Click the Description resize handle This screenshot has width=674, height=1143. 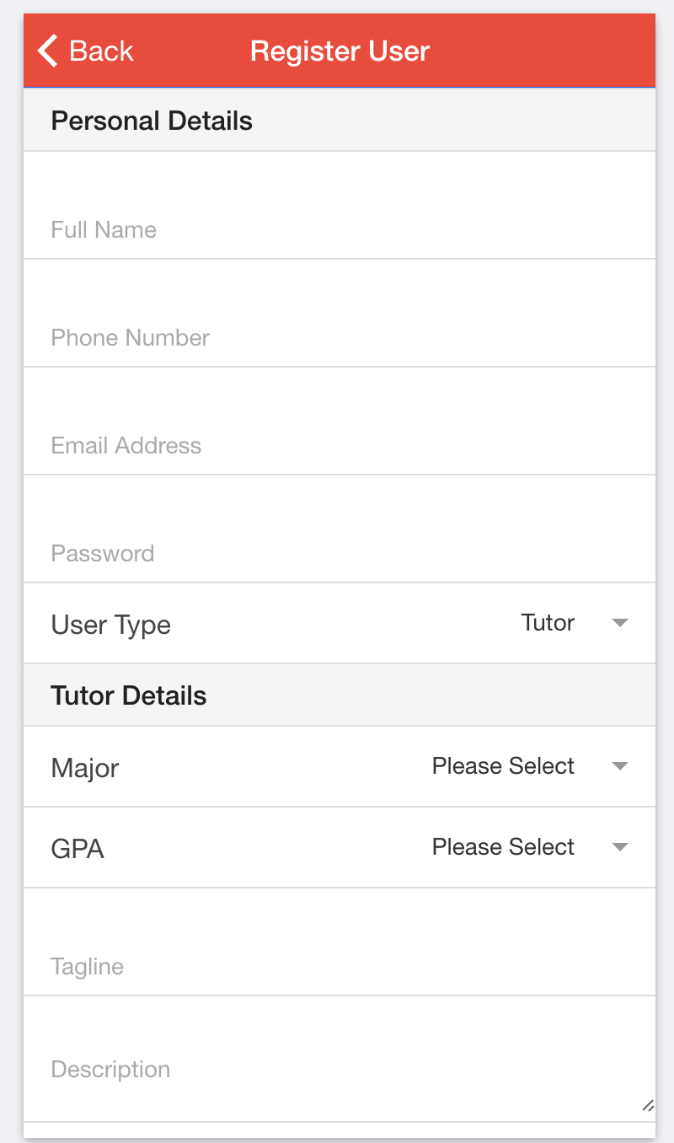coord(647,1106)
